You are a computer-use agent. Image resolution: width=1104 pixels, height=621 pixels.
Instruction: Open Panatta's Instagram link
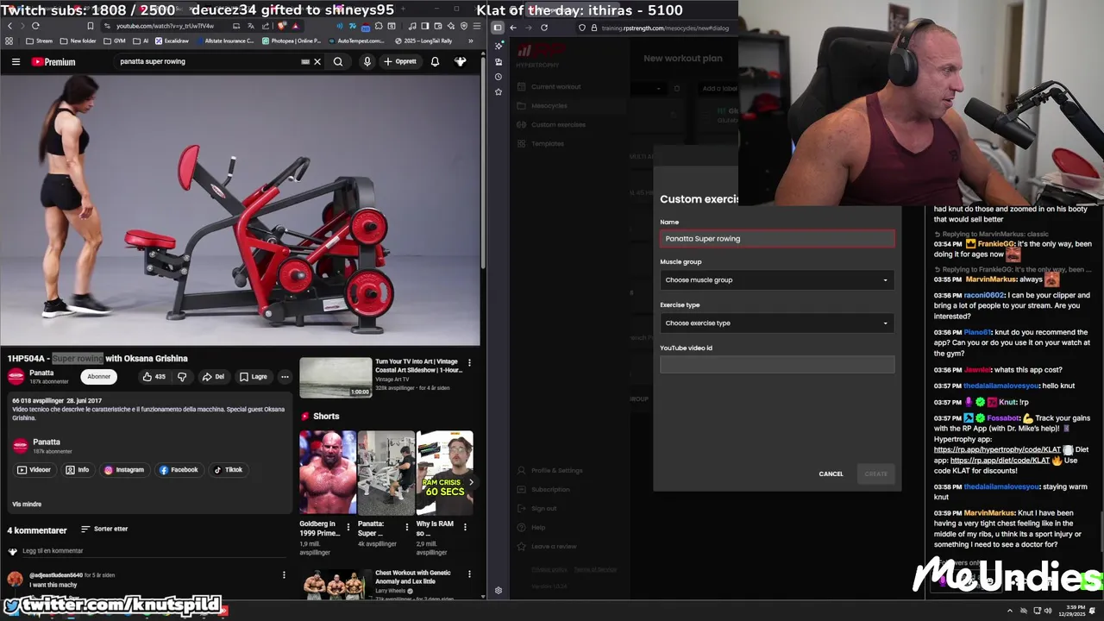click(124, 470)
